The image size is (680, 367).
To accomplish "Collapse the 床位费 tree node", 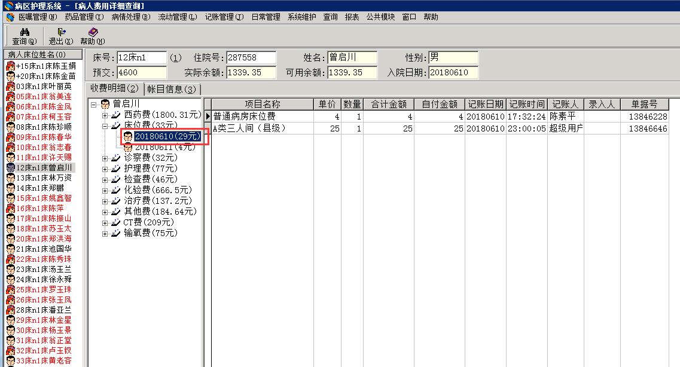I will tap(105, 127).
